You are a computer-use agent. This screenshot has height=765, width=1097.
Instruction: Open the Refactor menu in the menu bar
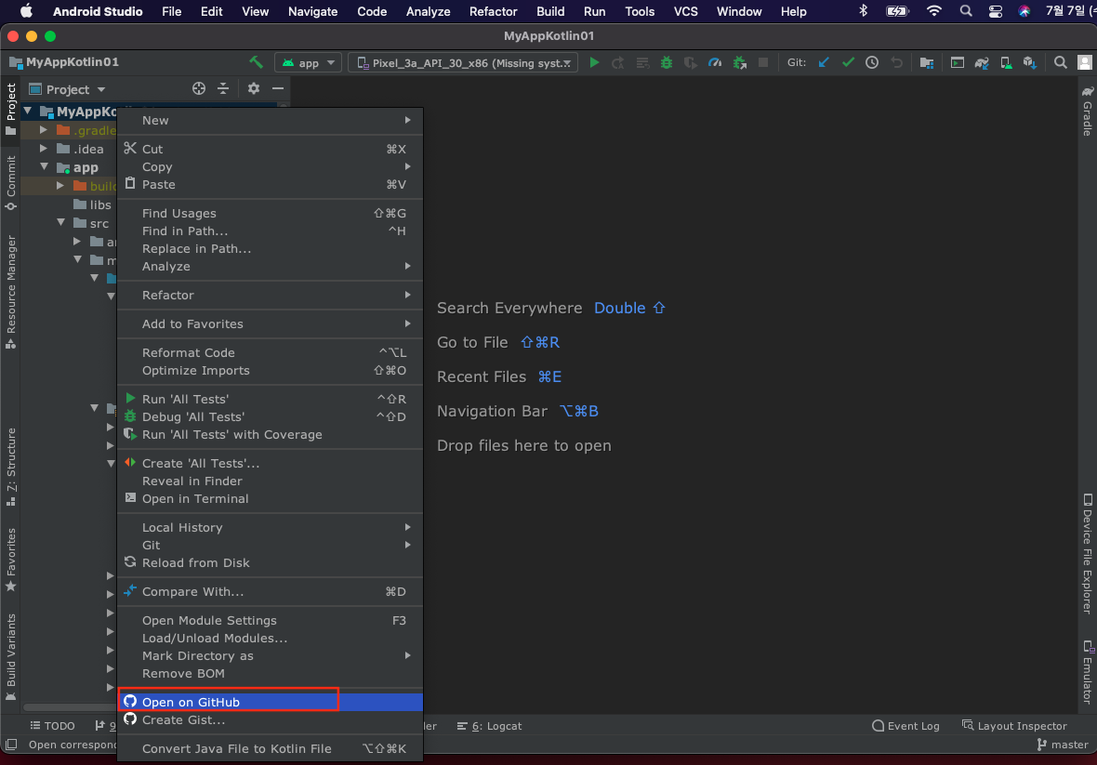click(x=494, y=11)
